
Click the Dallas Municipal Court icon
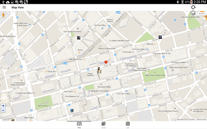[x=172, y=70]
